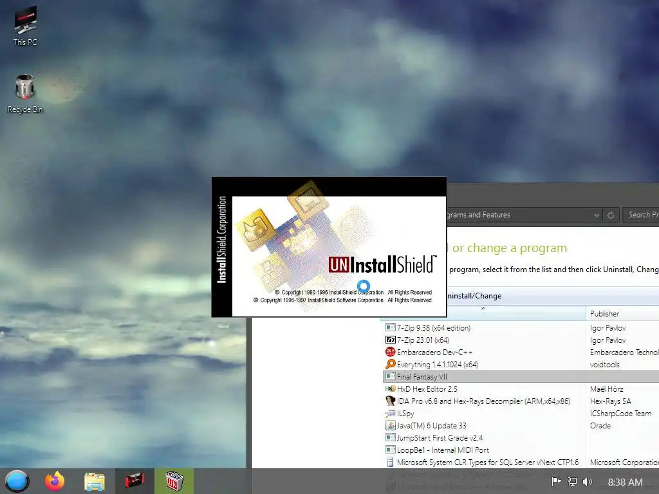Viewport: 659px width, 494px height.
Task: Show the calendar from the 8:38 AM clock
Action: click(x=625, y=482)
